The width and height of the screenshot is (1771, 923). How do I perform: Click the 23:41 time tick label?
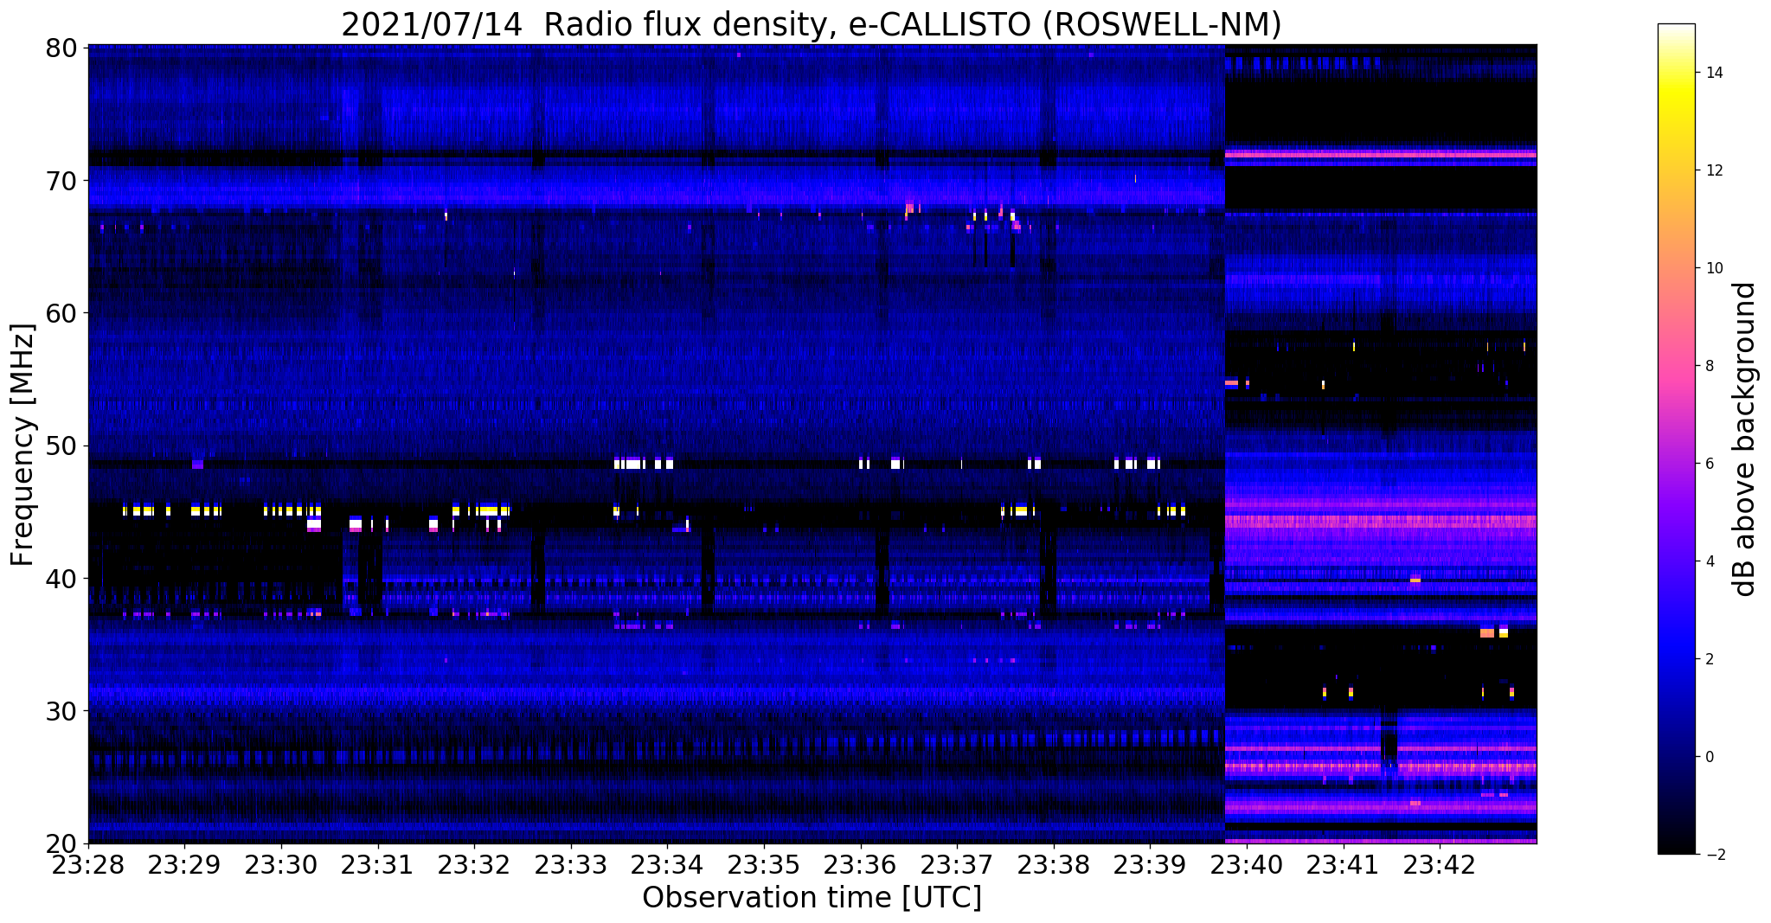tap(1344, 865)
